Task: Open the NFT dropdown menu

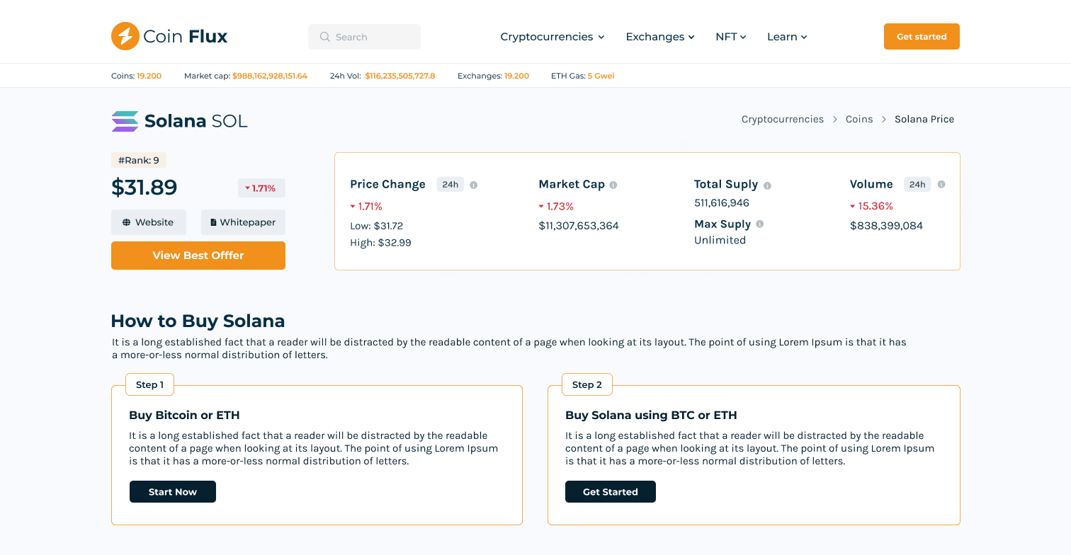Action: [x=731, y=37]
